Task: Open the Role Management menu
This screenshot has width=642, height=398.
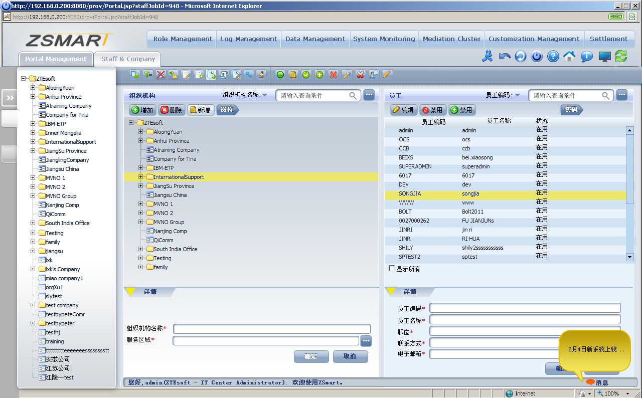Action: click(x=183, y=39)
